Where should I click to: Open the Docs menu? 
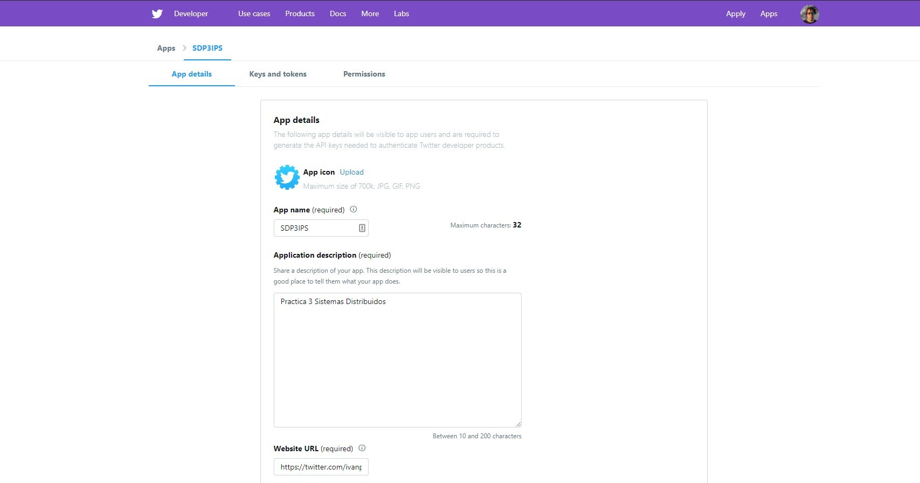point(338,13)
